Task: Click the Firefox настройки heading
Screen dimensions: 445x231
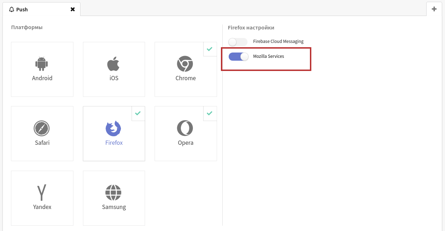Action: [251, 28]
